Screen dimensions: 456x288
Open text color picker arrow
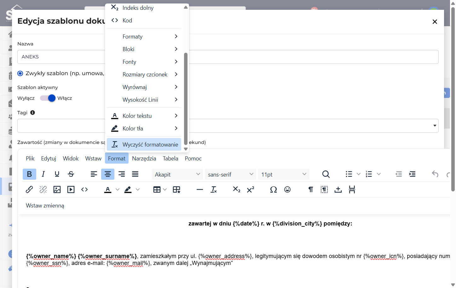click(118, 189)
